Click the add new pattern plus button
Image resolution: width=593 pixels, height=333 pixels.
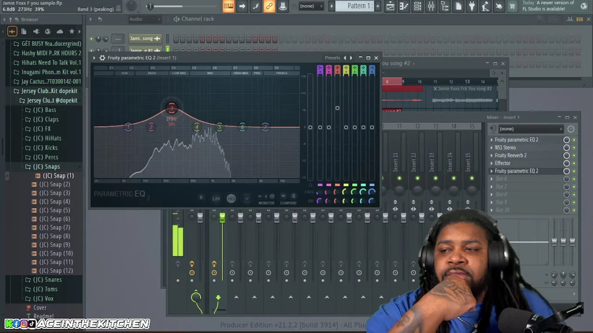point(378,6)
